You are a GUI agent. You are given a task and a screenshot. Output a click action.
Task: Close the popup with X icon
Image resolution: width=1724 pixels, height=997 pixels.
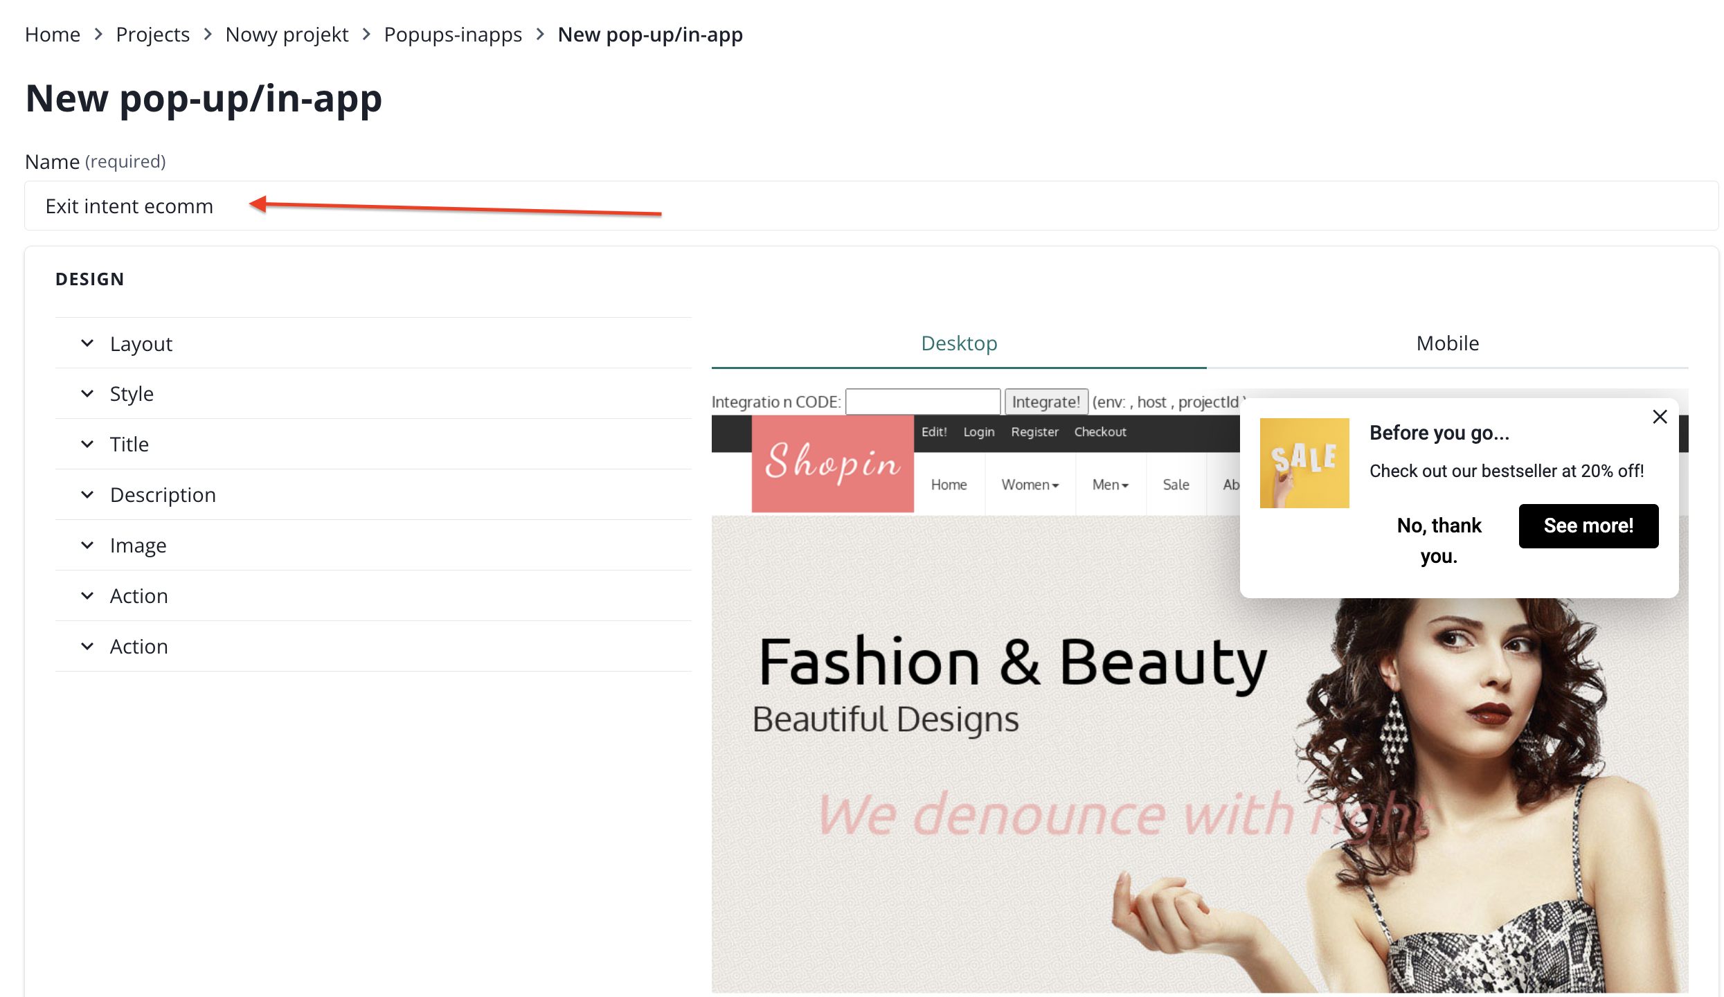tap(1659, 417)
